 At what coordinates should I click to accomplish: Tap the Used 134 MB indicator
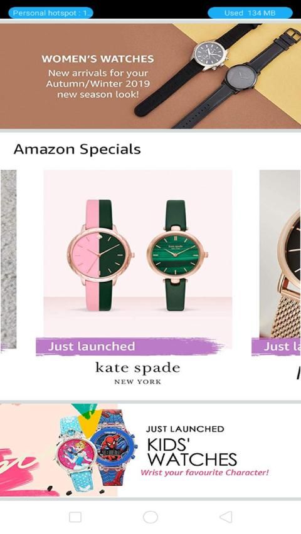pyautogui.click(x=250, y=13)
